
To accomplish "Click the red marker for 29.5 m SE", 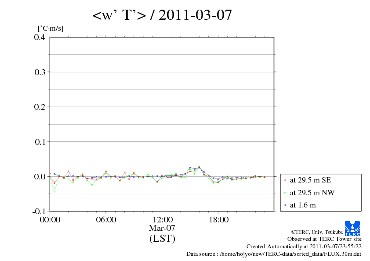I will [285, 180].
